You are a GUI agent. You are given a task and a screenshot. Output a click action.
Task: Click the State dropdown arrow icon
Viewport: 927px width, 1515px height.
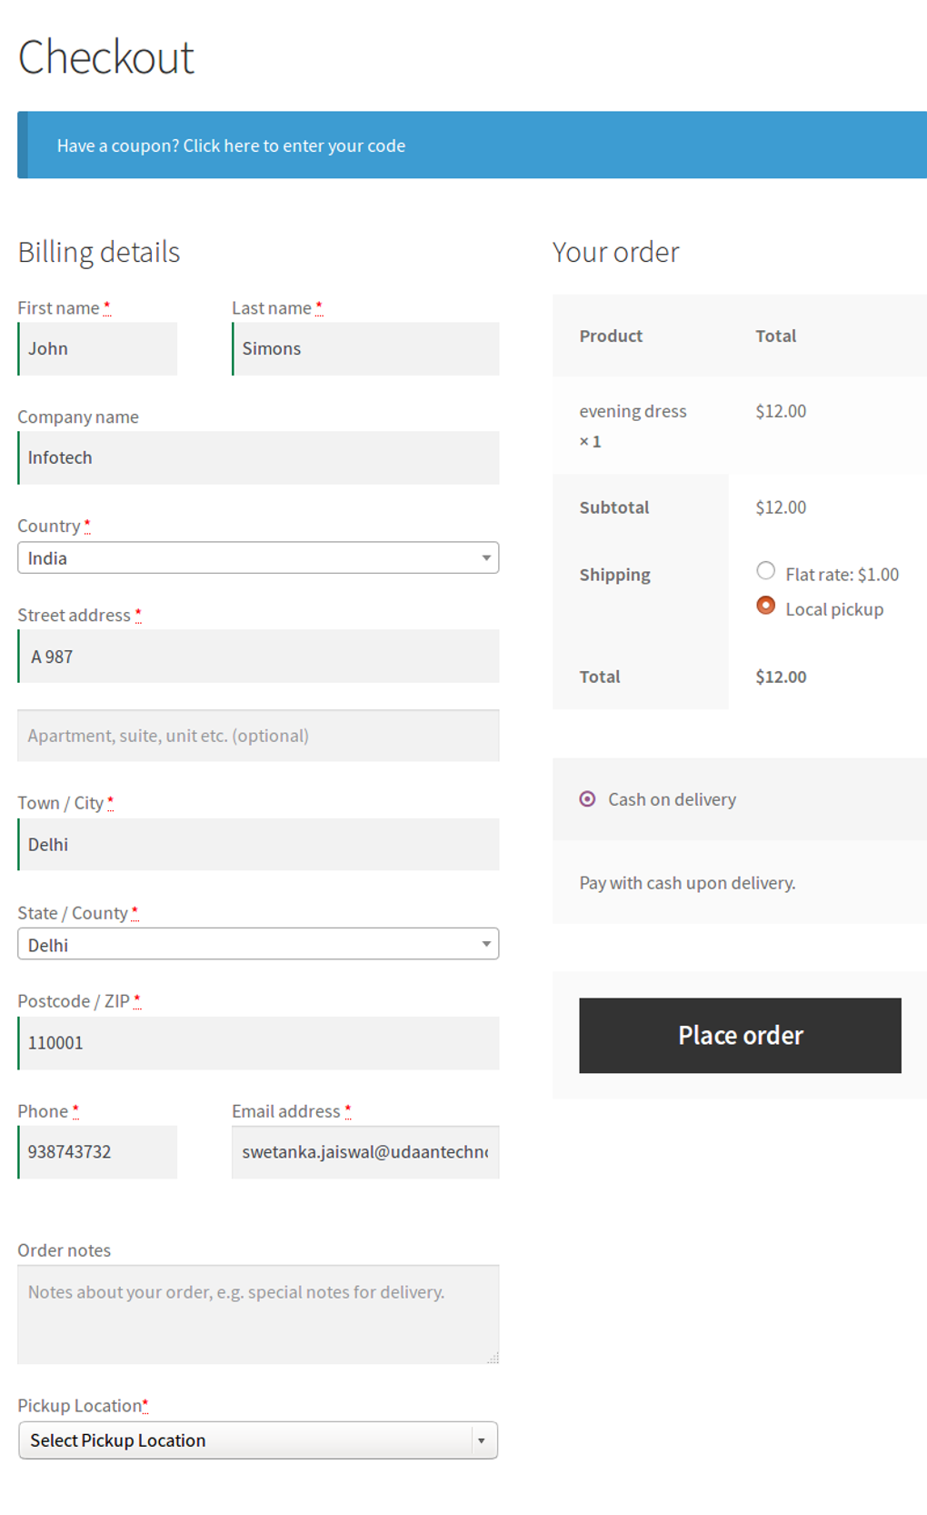486,945
